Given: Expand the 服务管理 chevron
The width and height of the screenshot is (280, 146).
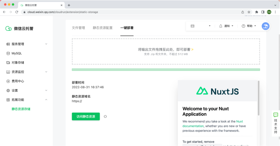Looking at the screenshot, I should tap(46, 44).
